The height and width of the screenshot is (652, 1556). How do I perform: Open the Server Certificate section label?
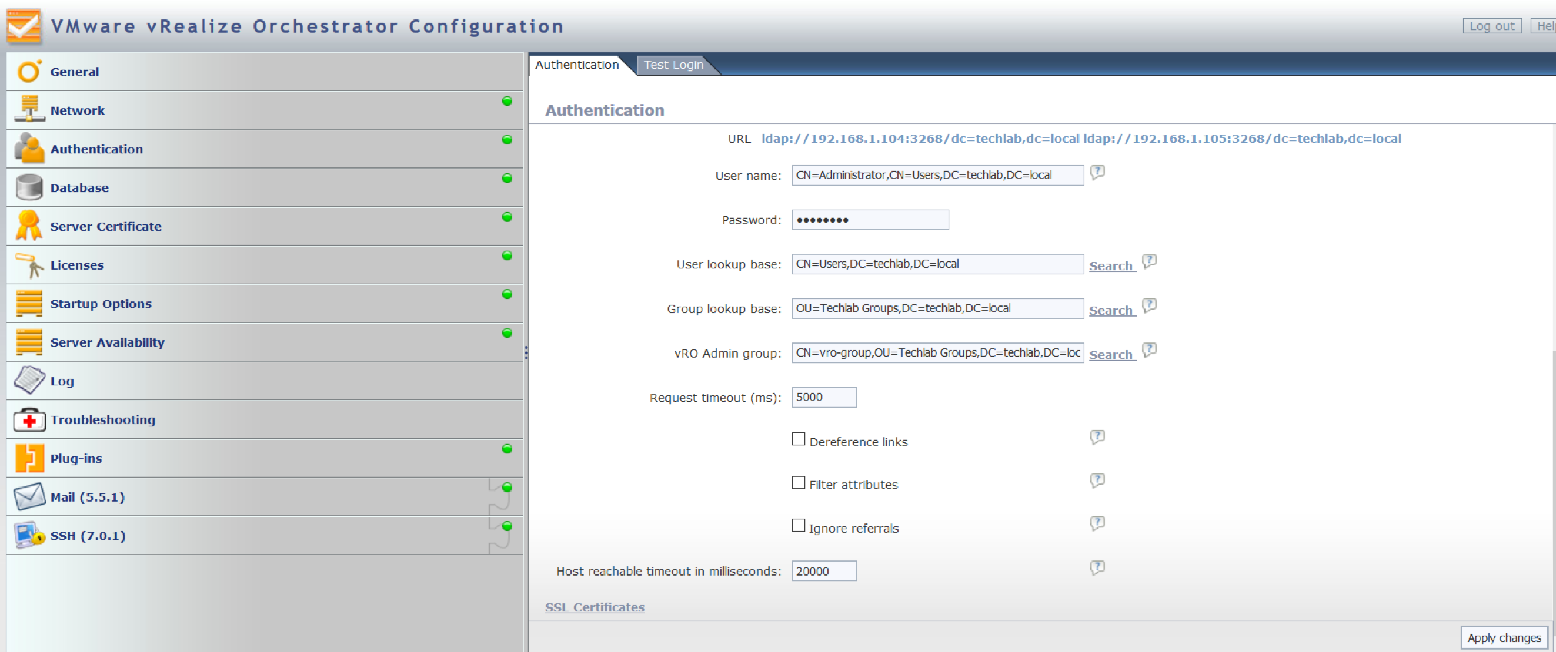click(106, 226)
